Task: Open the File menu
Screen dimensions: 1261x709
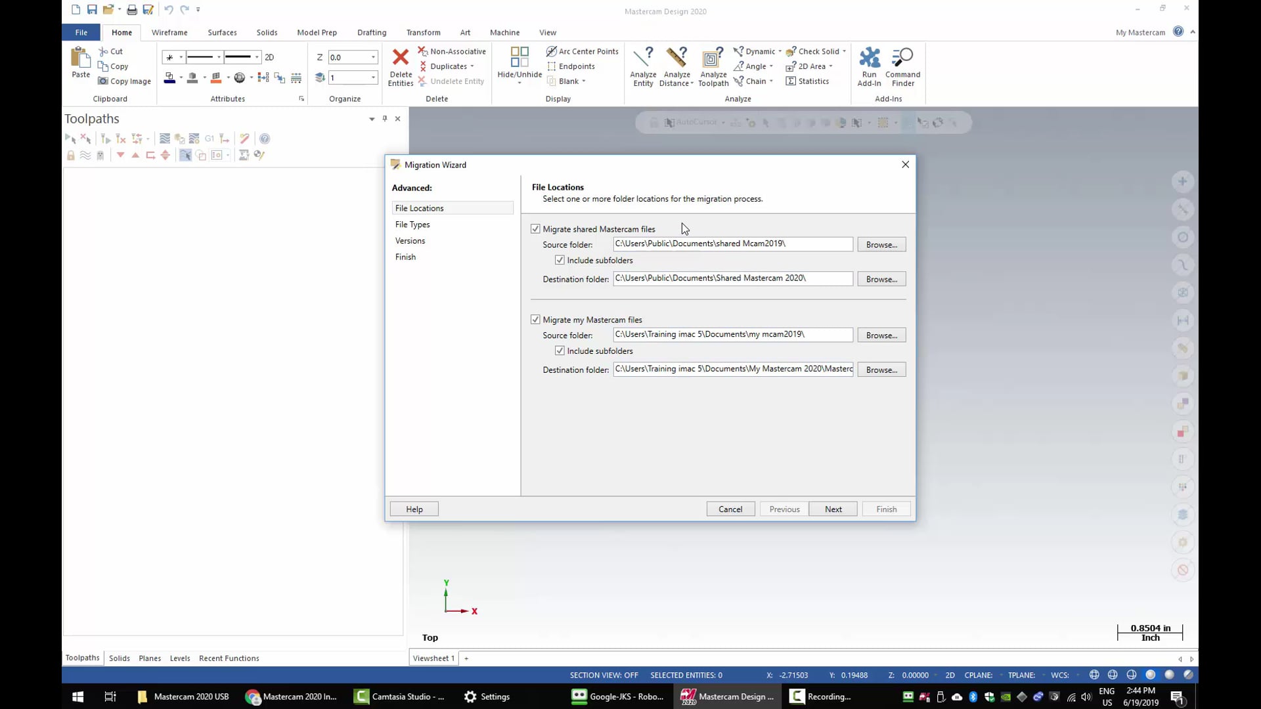Action: click(x=81, y=32)
